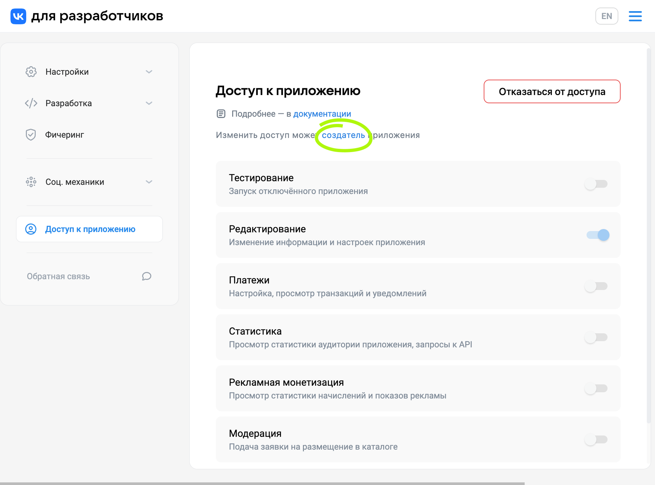
Task: Click the text Запуск отключённого приложения
Action: [x=298, y=191]
